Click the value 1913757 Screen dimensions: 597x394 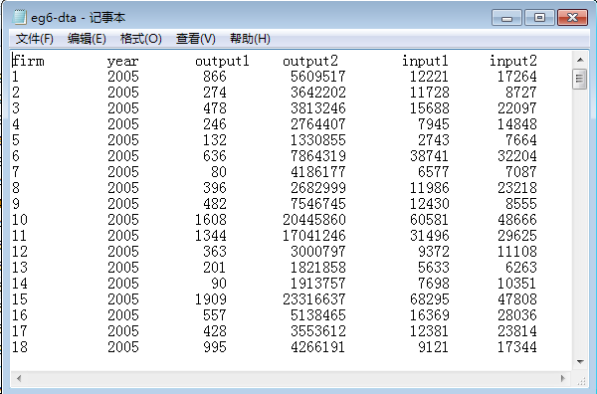(x=318, y=284)
